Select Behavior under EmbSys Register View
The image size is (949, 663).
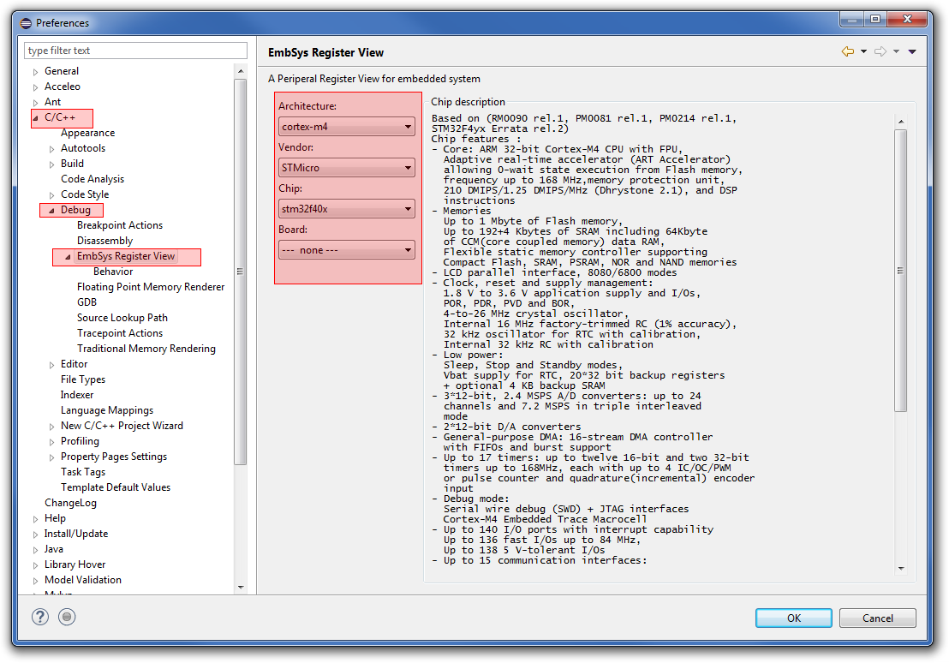113,272
